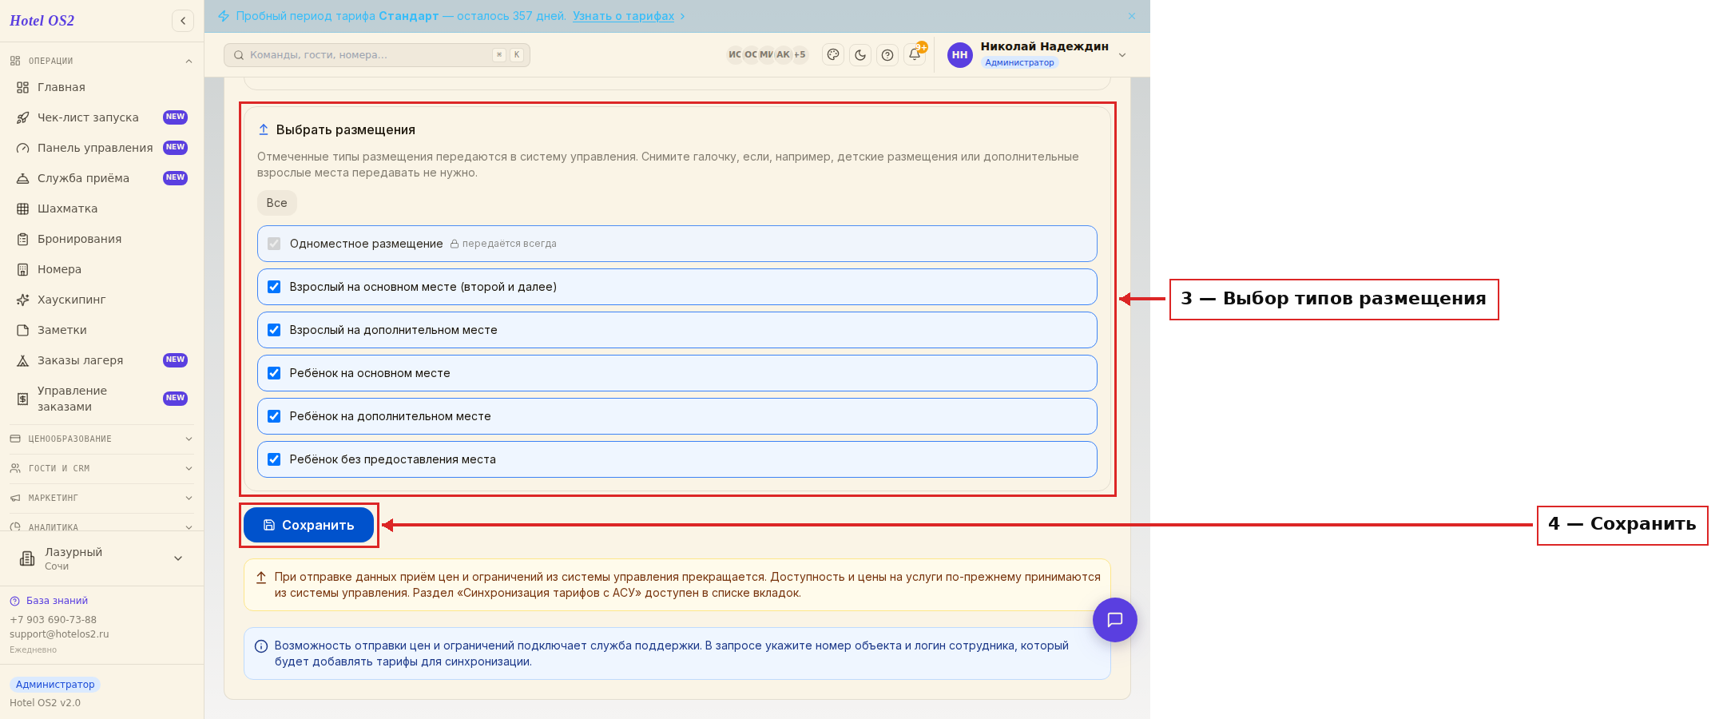Open Заказы лагеря in the sidebar
Screen dimensions: 1727x719
tap(101, 360)
